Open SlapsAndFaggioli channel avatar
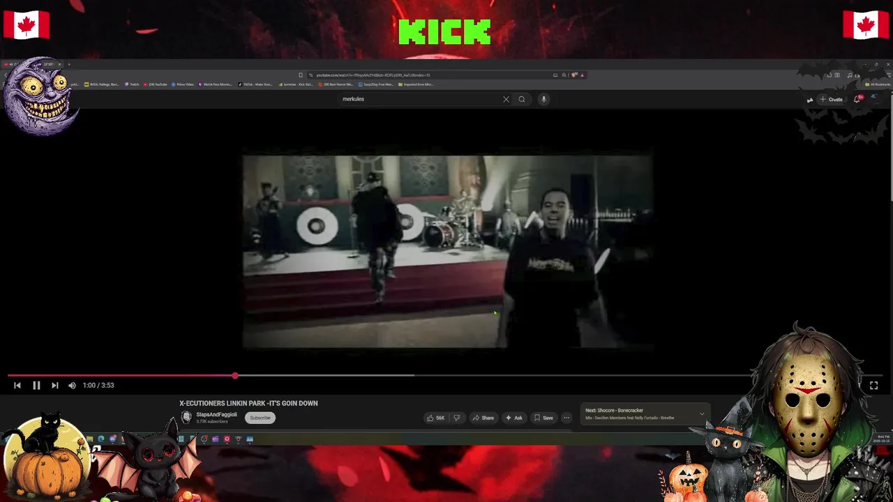Image resolution: width=893 pixels, height=502 pixels. pos(186,417)
